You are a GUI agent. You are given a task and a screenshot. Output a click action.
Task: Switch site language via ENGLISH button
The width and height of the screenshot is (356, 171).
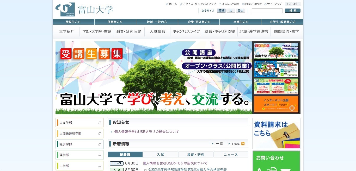[x=292, y=4]
